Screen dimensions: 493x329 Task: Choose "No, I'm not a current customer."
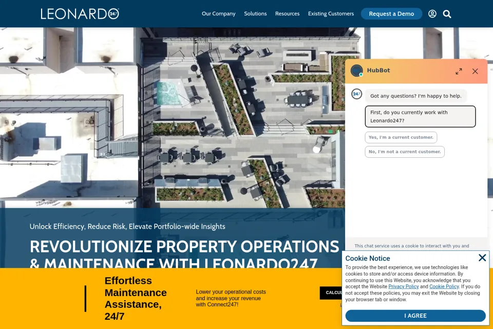(x=405, y=152)
